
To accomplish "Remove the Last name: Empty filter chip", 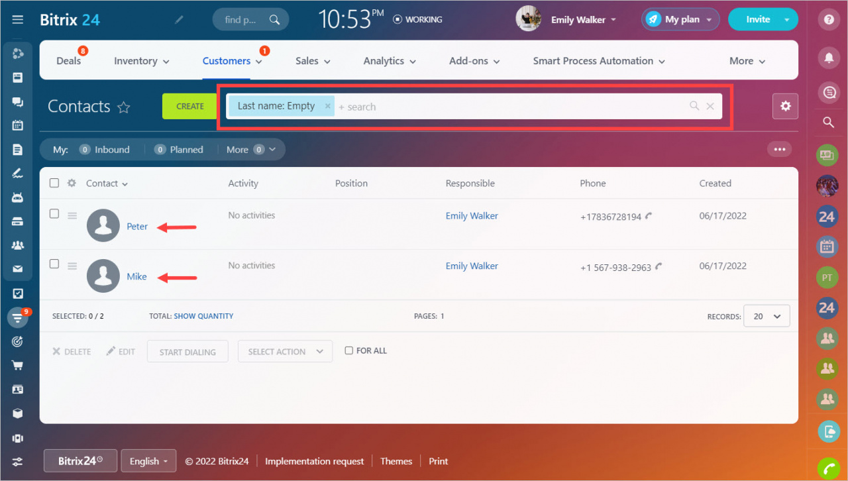I will (x=327, y=106).
